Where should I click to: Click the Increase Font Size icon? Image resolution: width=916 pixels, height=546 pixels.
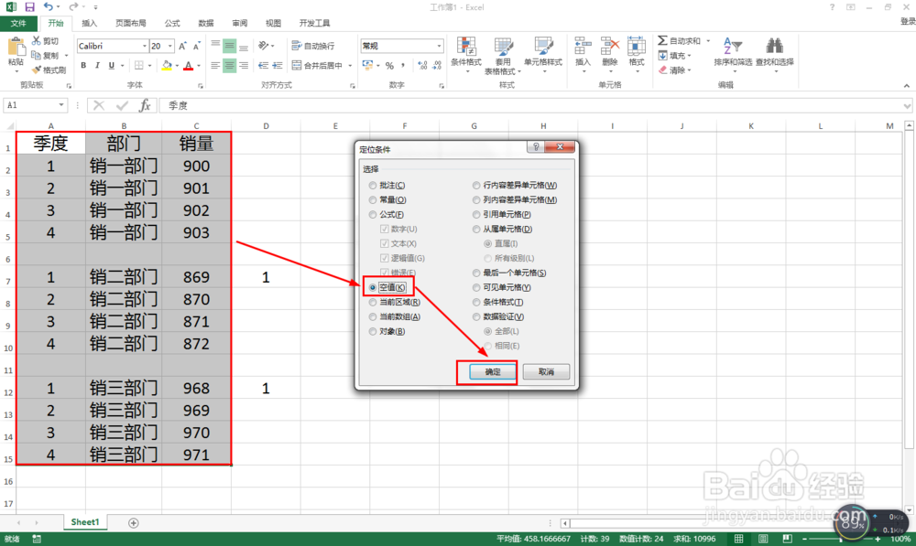183,46
